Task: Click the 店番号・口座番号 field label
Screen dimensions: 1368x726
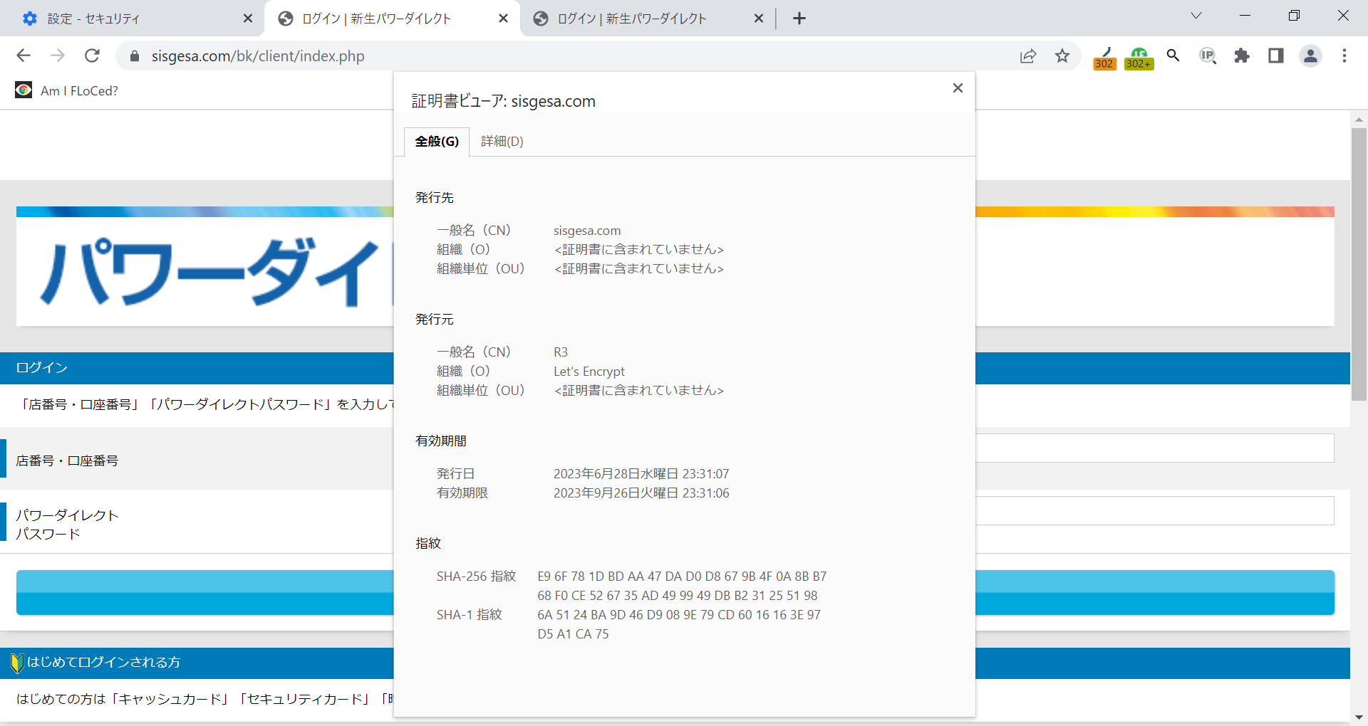Action: click(67, 461)
